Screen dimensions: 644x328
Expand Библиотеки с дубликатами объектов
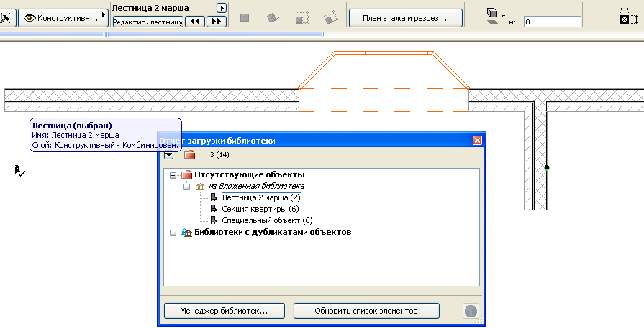(173, 232)
